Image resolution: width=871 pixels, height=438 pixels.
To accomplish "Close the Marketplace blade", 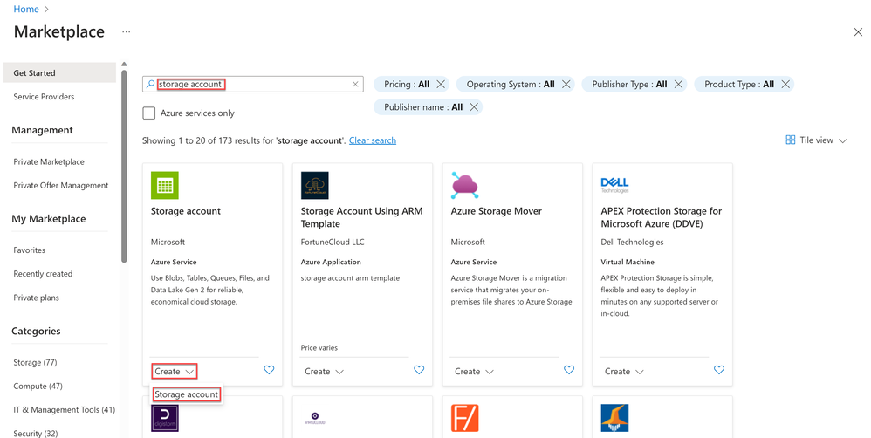I will pyautogui.click(x=858, y=32).
